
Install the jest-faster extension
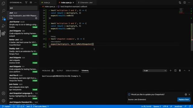coord(35,90)
